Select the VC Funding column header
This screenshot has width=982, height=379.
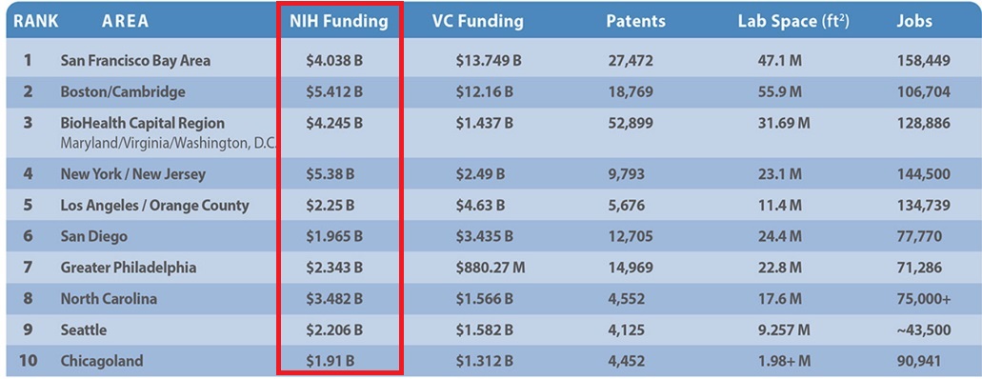[477, 21]
